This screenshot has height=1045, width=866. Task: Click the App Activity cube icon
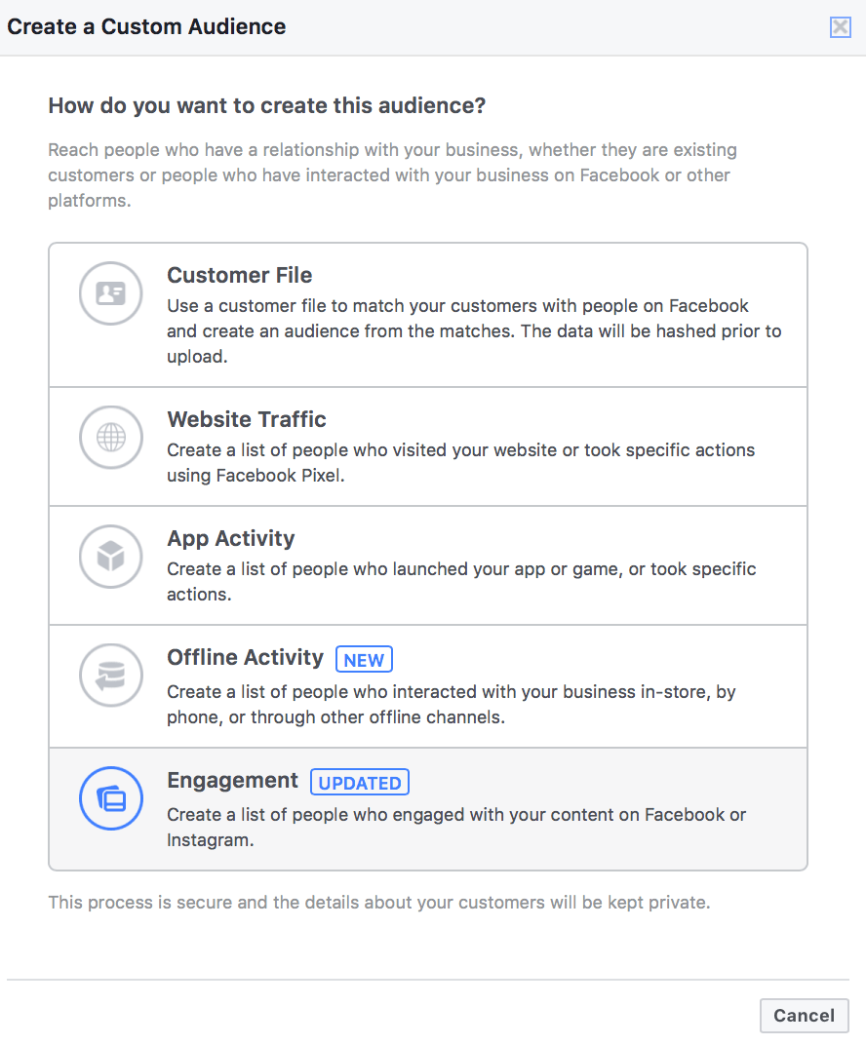[x=110, y=557]
